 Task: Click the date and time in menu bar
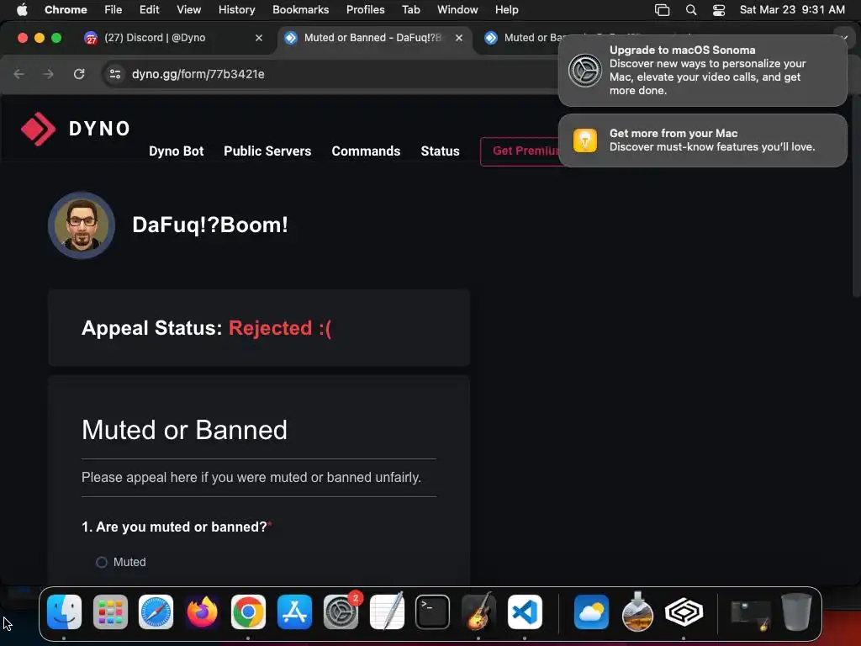click(x=792, y=10)
